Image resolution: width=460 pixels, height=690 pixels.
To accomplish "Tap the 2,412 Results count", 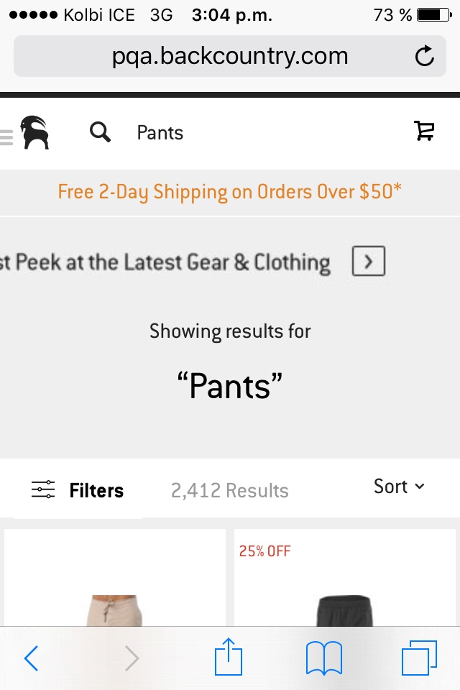I will [x=230, y=491].
